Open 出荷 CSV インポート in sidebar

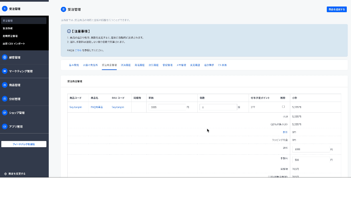click(14, 44)
